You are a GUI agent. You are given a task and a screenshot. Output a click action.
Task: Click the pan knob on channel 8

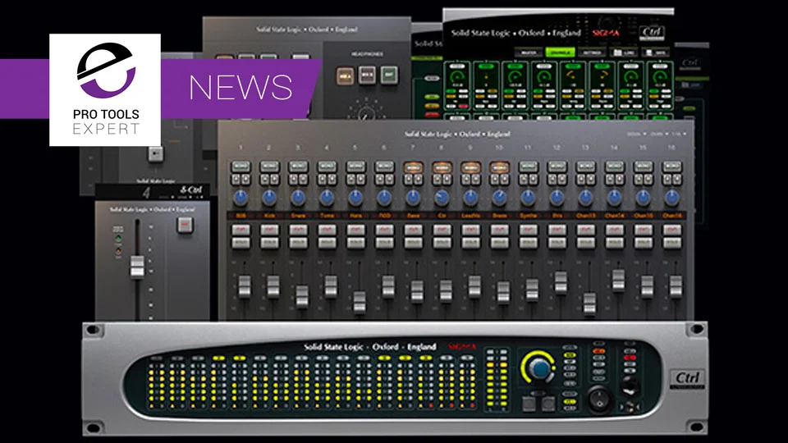[x=442, y=198]
